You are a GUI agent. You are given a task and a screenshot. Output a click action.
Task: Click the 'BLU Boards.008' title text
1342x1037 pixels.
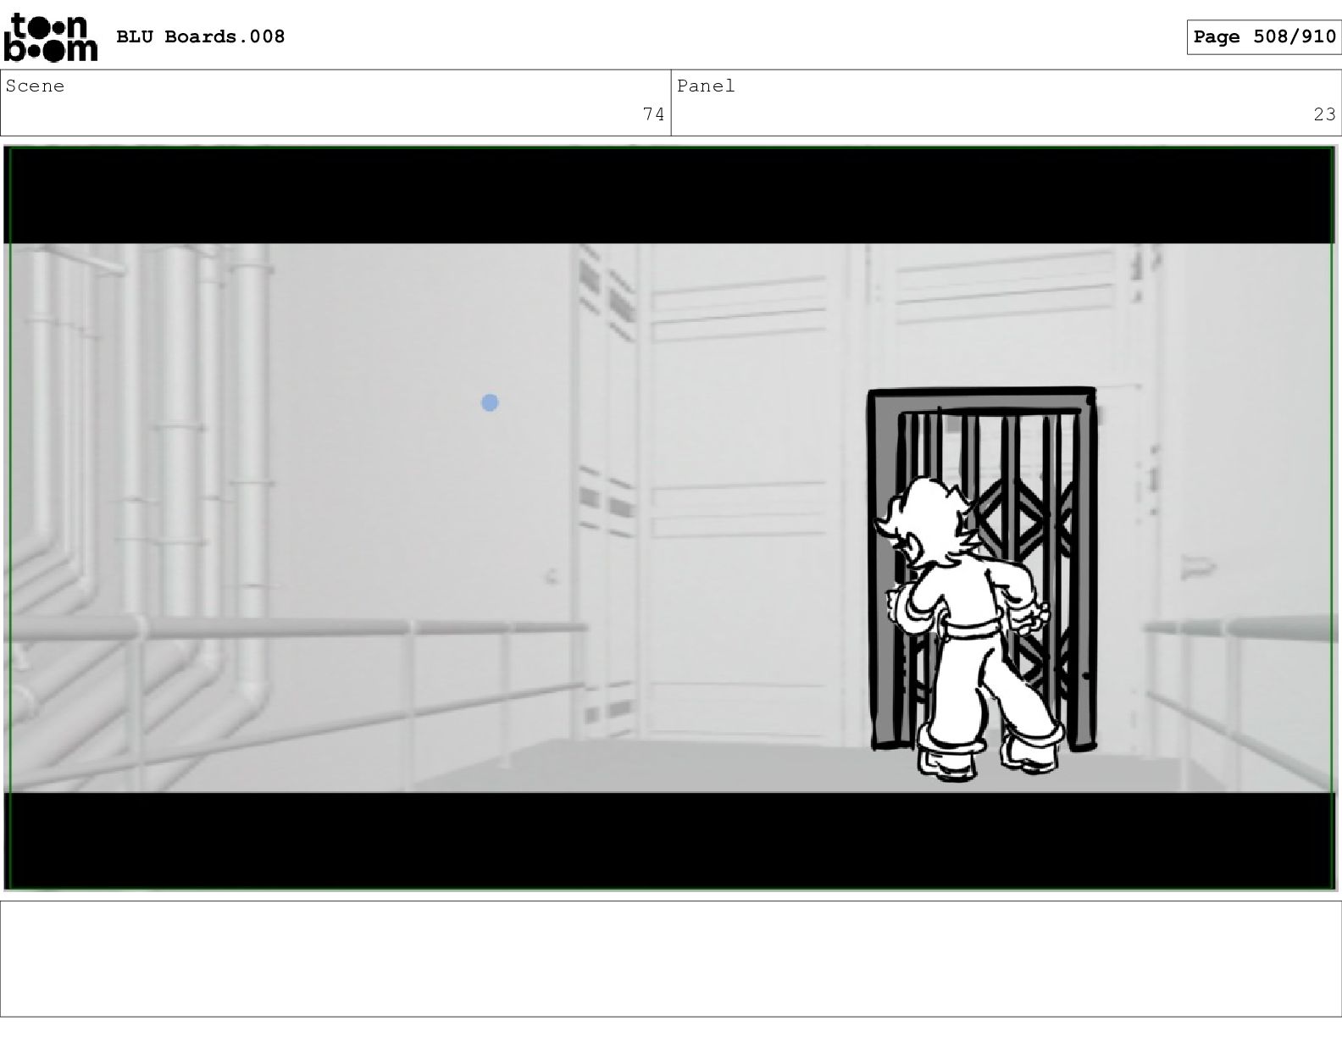pyautogui.click(x=200, y=36)
